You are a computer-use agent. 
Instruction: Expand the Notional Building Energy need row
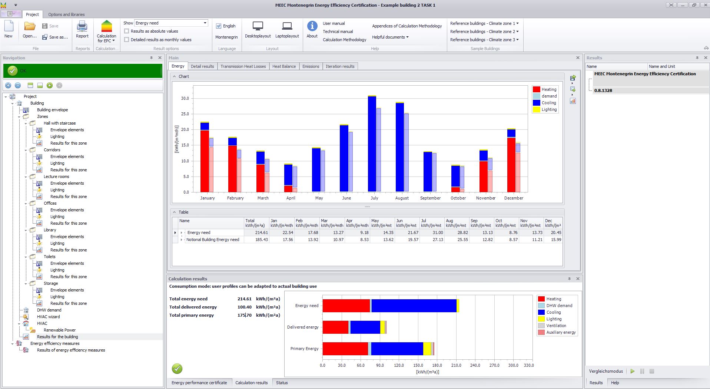182,240
